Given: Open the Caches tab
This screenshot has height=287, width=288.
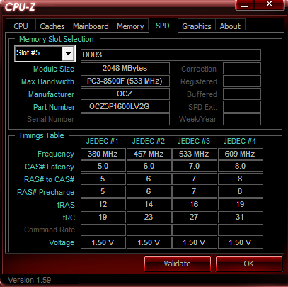Looking at the screenshot, I should [52, 26].
